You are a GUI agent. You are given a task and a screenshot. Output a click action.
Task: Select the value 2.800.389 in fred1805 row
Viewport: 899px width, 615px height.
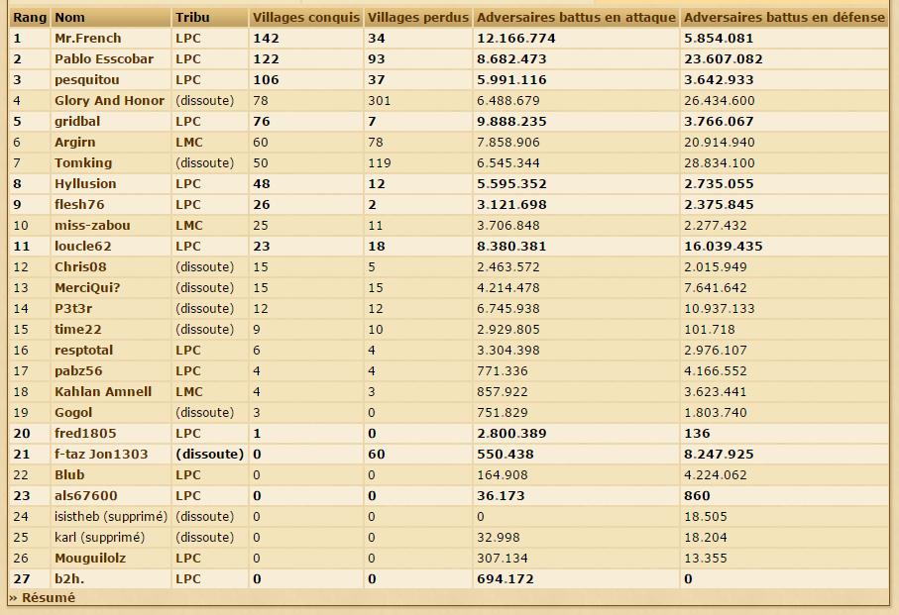[x=511, y=434]
